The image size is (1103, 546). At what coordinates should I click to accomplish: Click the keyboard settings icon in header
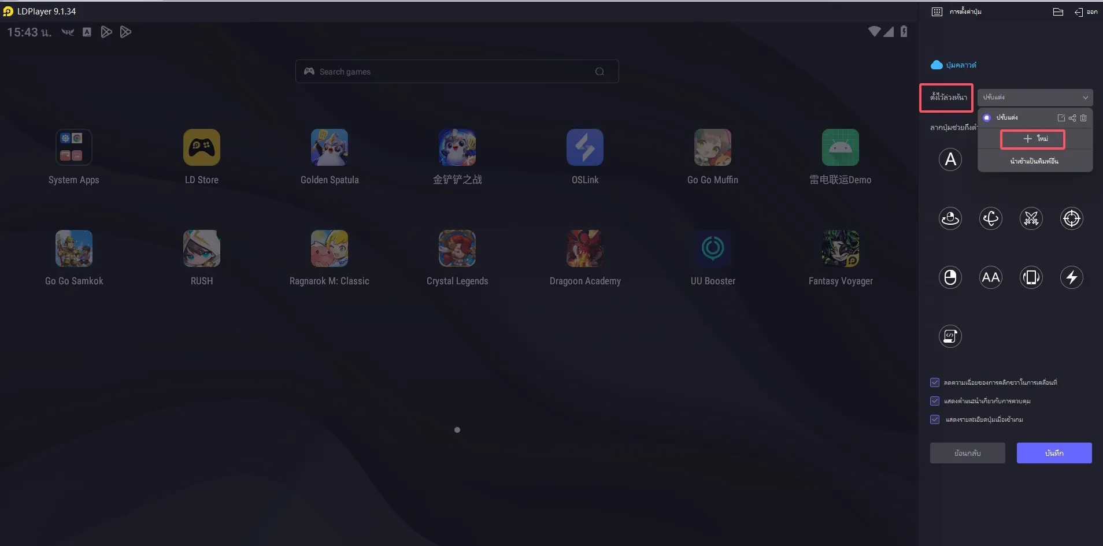point(937,12)
